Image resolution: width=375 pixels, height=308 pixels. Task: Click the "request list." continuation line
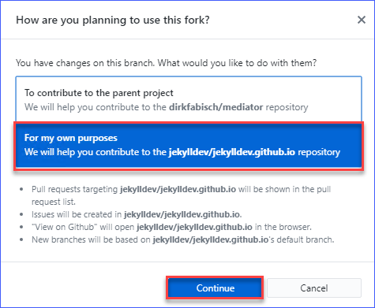54,202
